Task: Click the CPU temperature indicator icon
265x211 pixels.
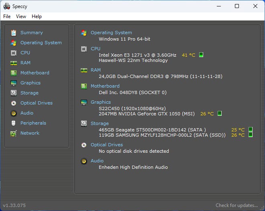Action: pos(201,55)
